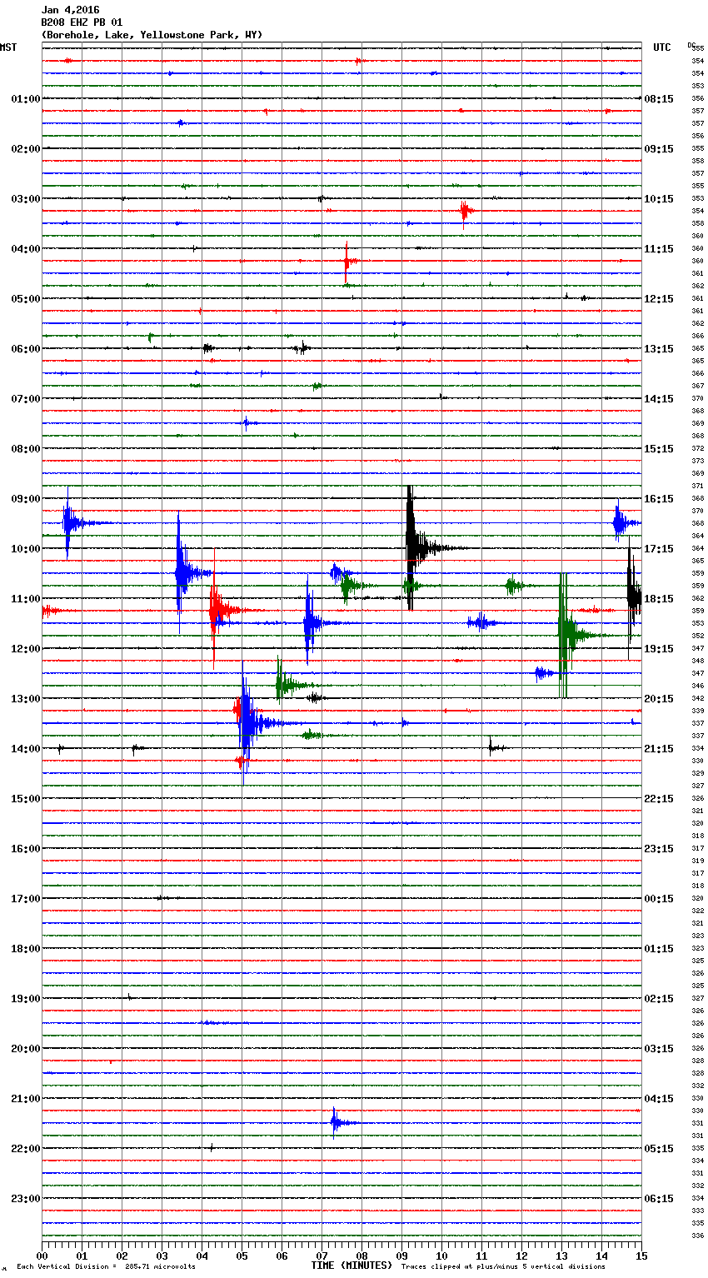
Task: Click the bottom axis minute tick '08'
Action: (361, 1256)
